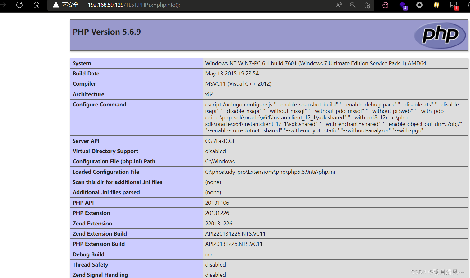The width and height of the screenshot is (470, 278).
Task: Click the Configure Command label
Action: [99, 105]
